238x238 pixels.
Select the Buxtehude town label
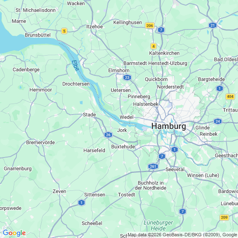click(x=123, y=147)
